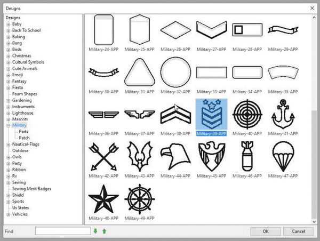Screen dimensions: 320x241
Task: Click the green up arrow find-previous icon
Action: coord(104,231)
